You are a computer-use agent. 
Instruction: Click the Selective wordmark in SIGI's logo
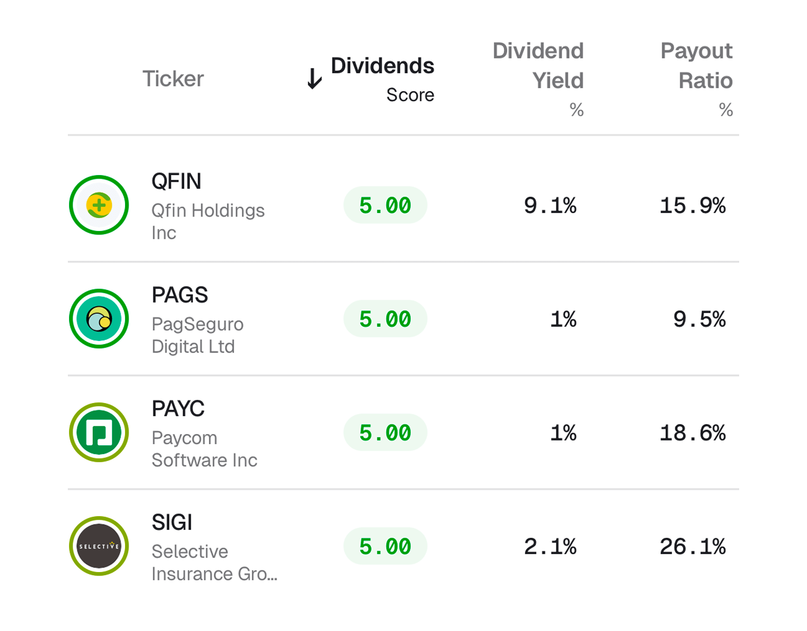coord(99,546)
